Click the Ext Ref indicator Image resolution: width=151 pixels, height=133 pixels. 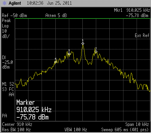(142, 36)
